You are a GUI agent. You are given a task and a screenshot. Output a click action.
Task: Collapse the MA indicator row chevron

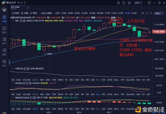tap(13, 21)
